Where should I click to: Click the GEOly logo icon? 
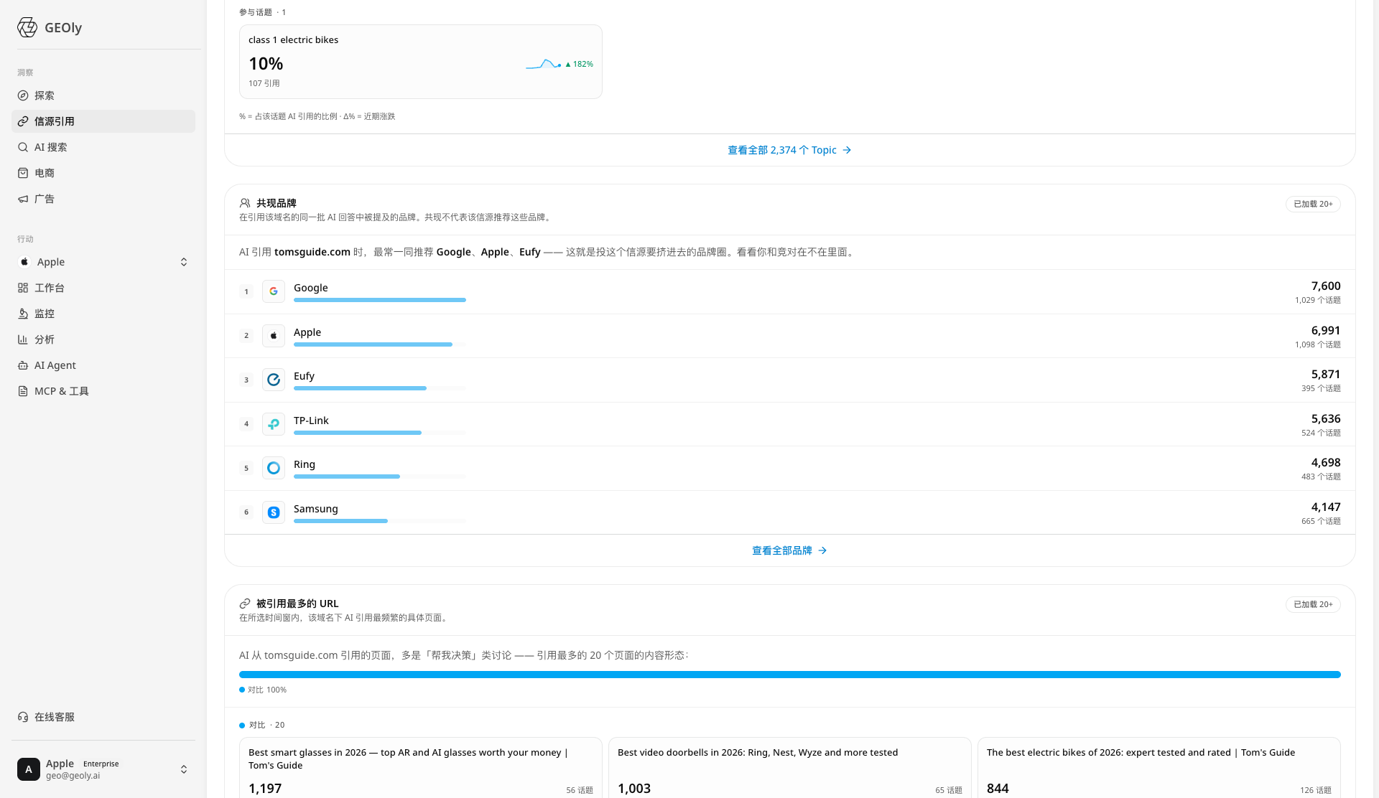pos(27,27)
